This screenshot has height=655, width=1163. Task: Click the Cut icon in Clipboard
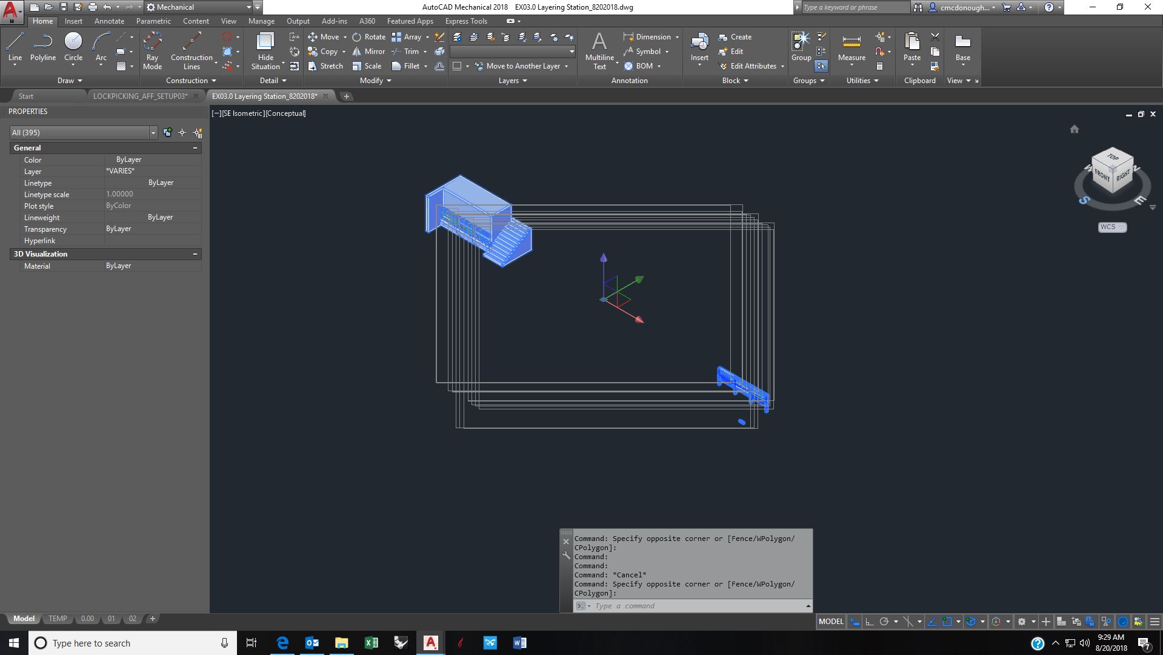[935, 37]
